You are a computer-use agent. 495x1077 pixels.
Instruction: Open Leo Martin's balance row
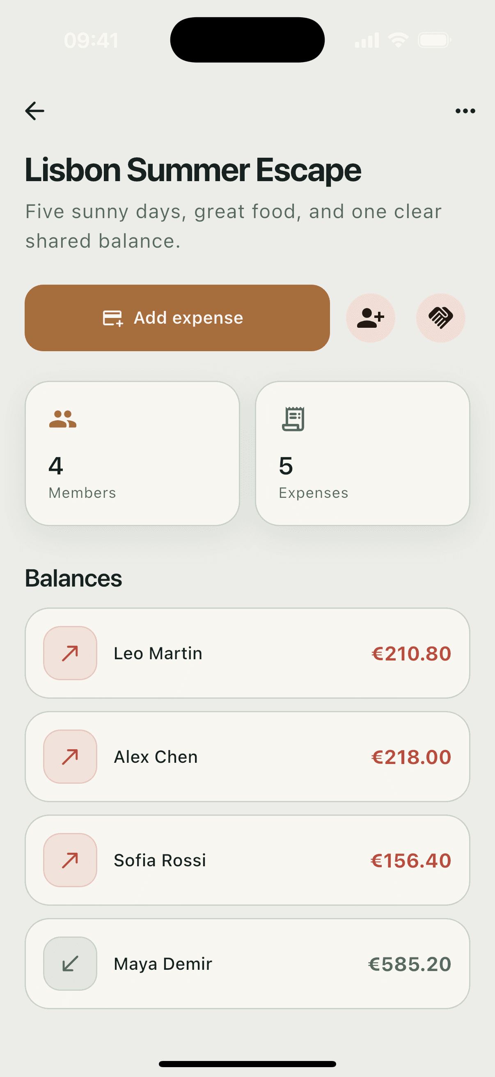(x=247, y=653)
